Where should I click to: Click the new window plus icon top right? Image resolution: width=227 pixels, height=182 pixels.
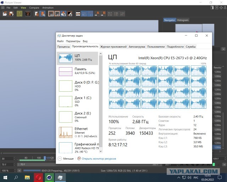pos(217,7)
